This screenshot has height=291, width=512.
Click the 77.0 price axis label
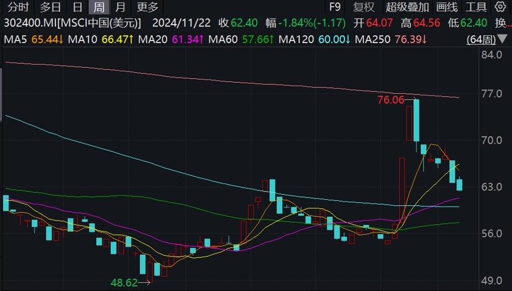coord(492,94)
